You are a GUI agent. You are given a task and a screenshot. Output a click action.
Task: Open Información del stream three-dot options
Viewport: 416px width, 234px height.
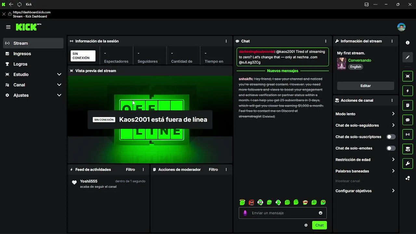pyautogui.click(x=392, y=41)
